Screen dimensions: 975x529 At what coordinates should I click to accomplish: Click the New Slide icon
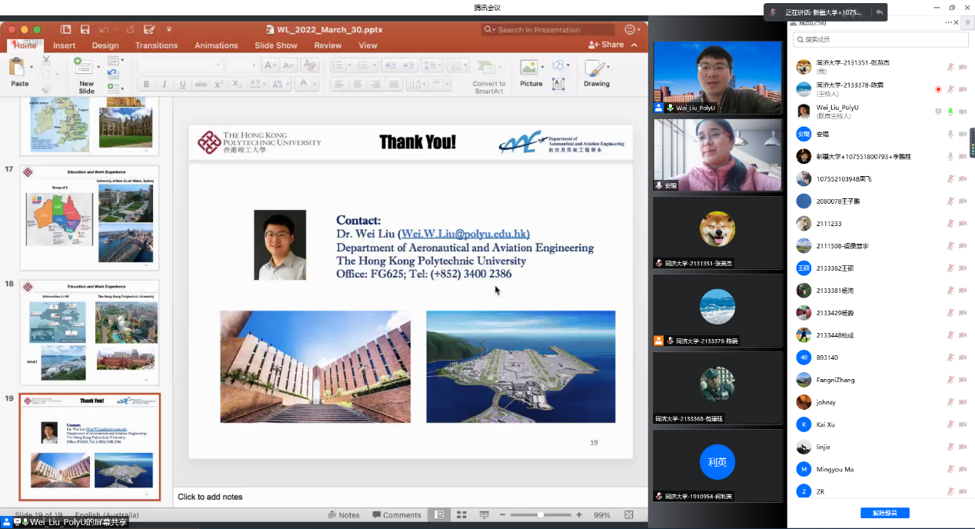(x=85, y=68)
